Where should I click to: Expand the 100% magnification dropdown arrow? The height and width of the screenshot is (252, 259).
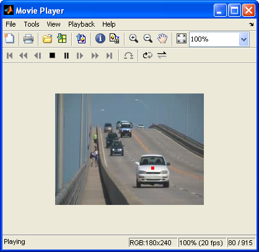click(244, 39)
